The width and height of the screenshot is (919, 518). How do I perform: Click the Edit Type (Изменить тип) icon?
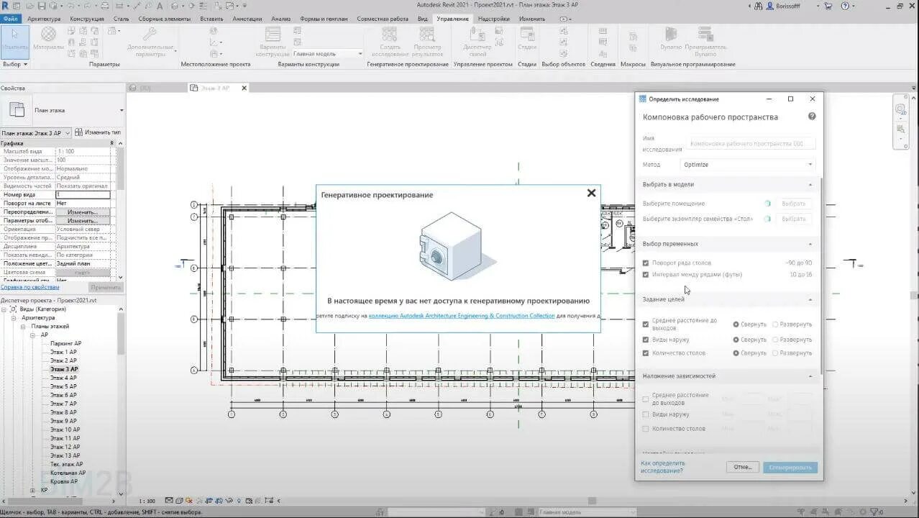pyautogui.click(x=78, y=132)
